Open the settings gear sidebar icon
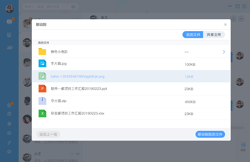Viewport: 250px width, 162px height. (x=9, y=152)
